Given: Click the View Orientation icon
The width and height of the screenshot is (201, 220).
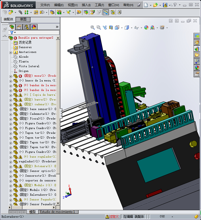Looking at the screenshot, I should (117, 27).
